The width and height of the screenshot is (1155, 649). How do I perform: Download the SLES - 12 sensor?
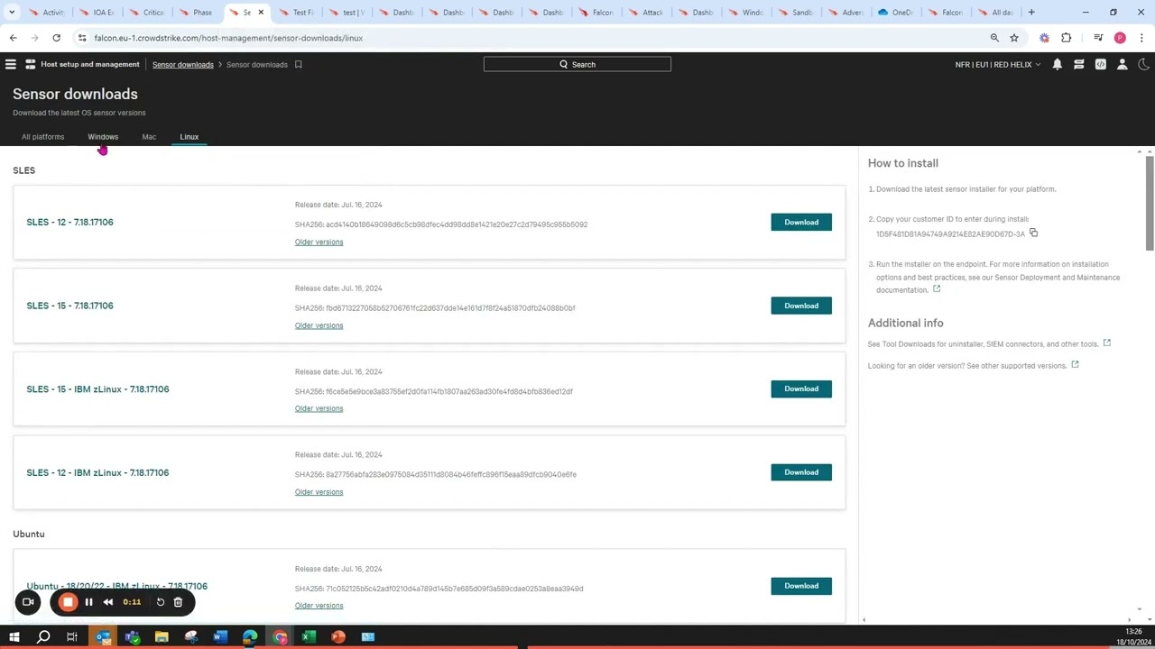click(801, 222)
